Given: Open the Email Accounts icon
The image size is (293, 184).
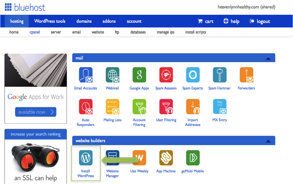Looking at the screenshot, I should click(x=86, y=75).
